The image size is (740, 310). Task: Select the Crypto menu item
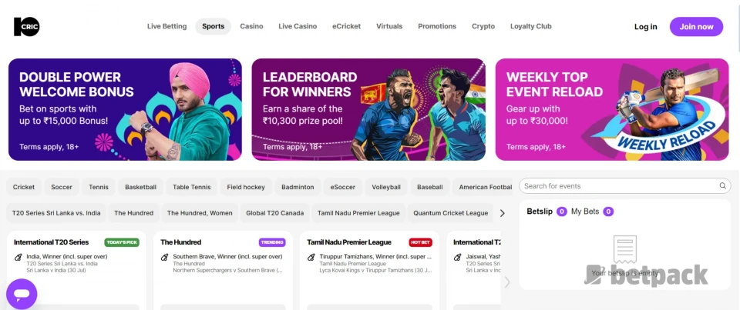tap(483, 26)
